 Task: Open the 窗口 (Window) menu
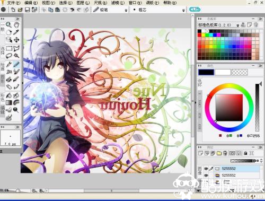(x=135, y=3)
